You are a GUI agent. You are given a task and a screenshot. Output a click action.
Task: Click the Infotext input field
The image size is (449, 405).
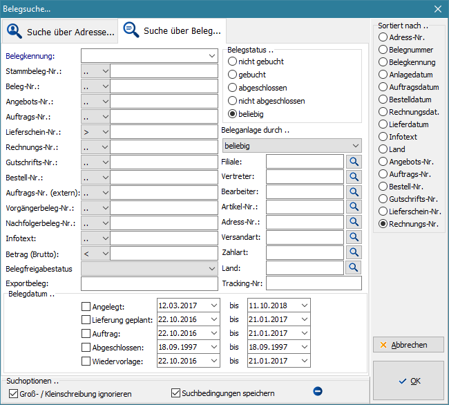pos(164,238)
